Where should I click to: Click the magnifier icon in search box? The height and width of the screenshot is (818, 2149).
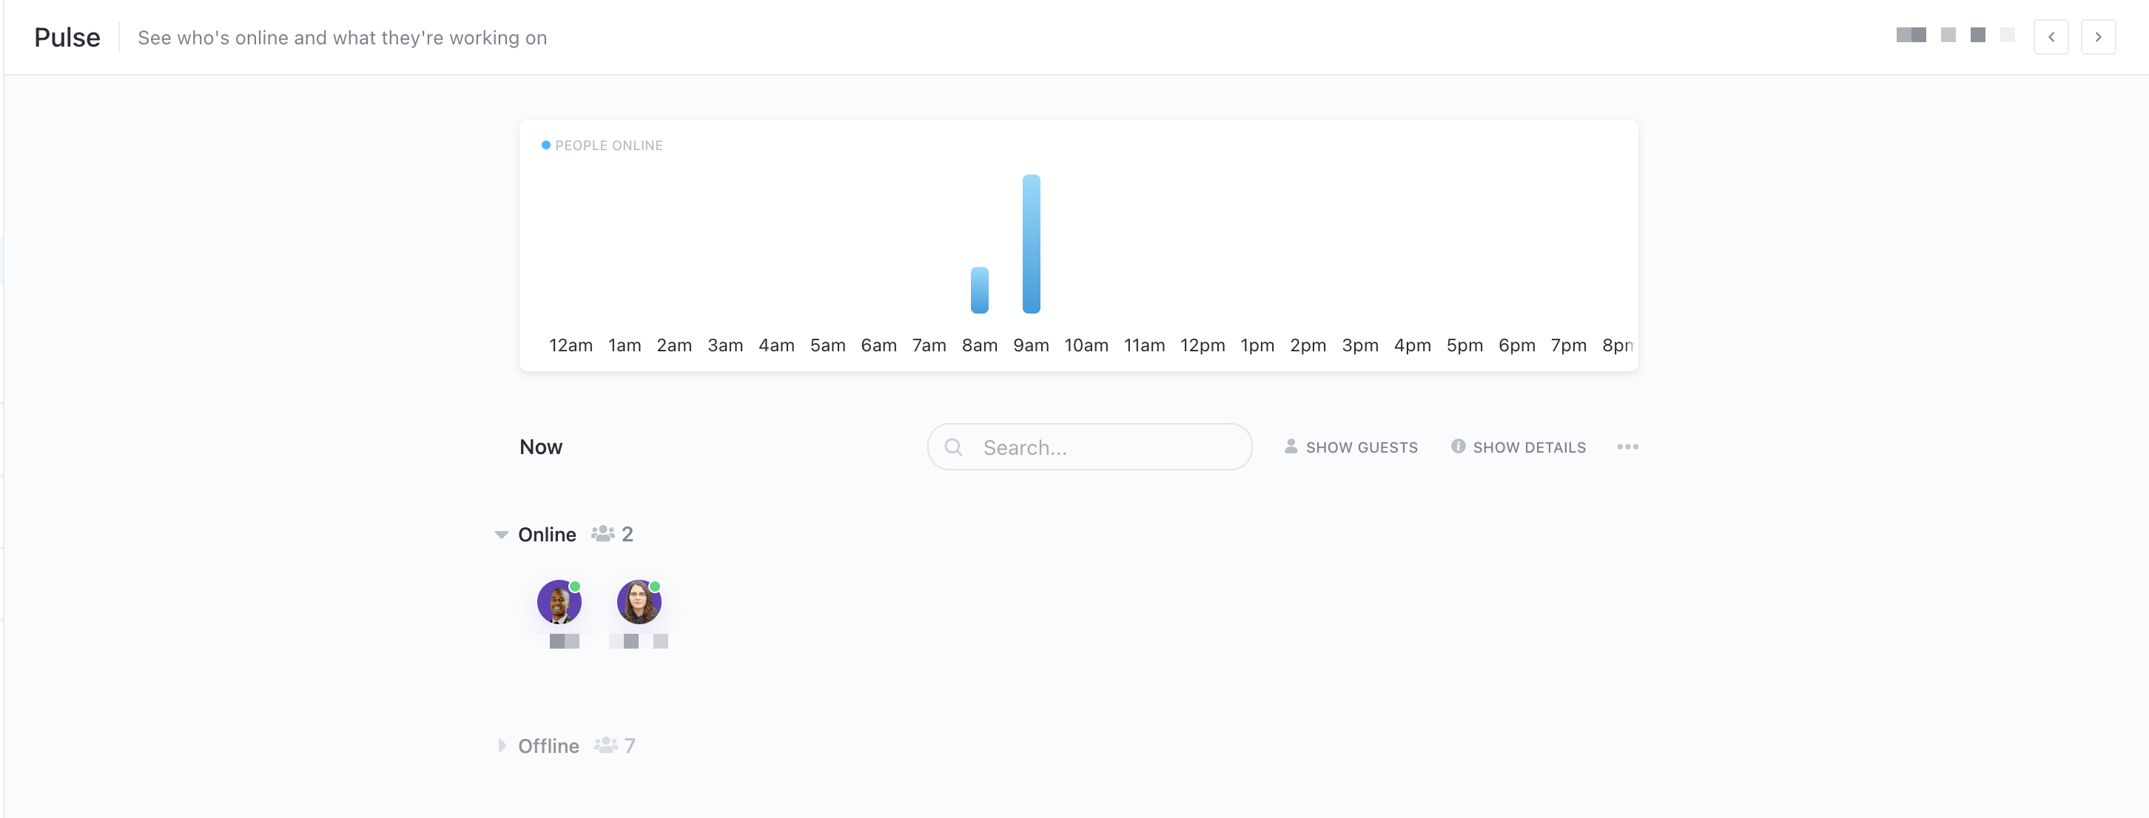[x=954, y=447]
